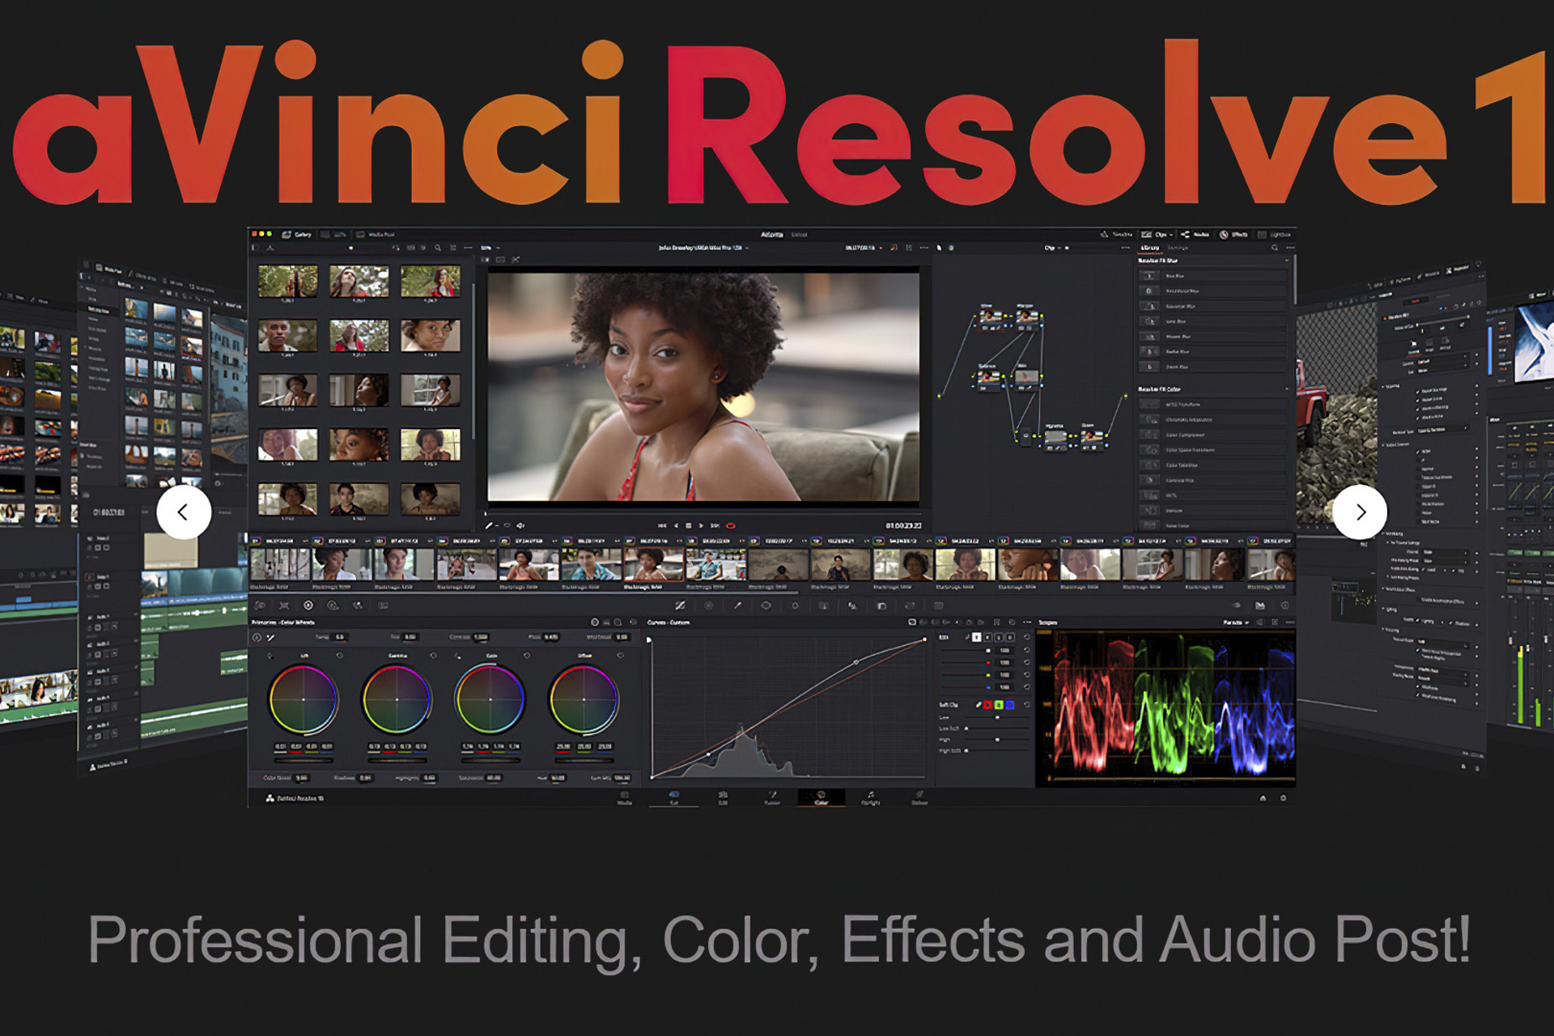The image size is (1554, 1036).
Task: Enable the auto balance button in Primaries
Action: point(257,637)
